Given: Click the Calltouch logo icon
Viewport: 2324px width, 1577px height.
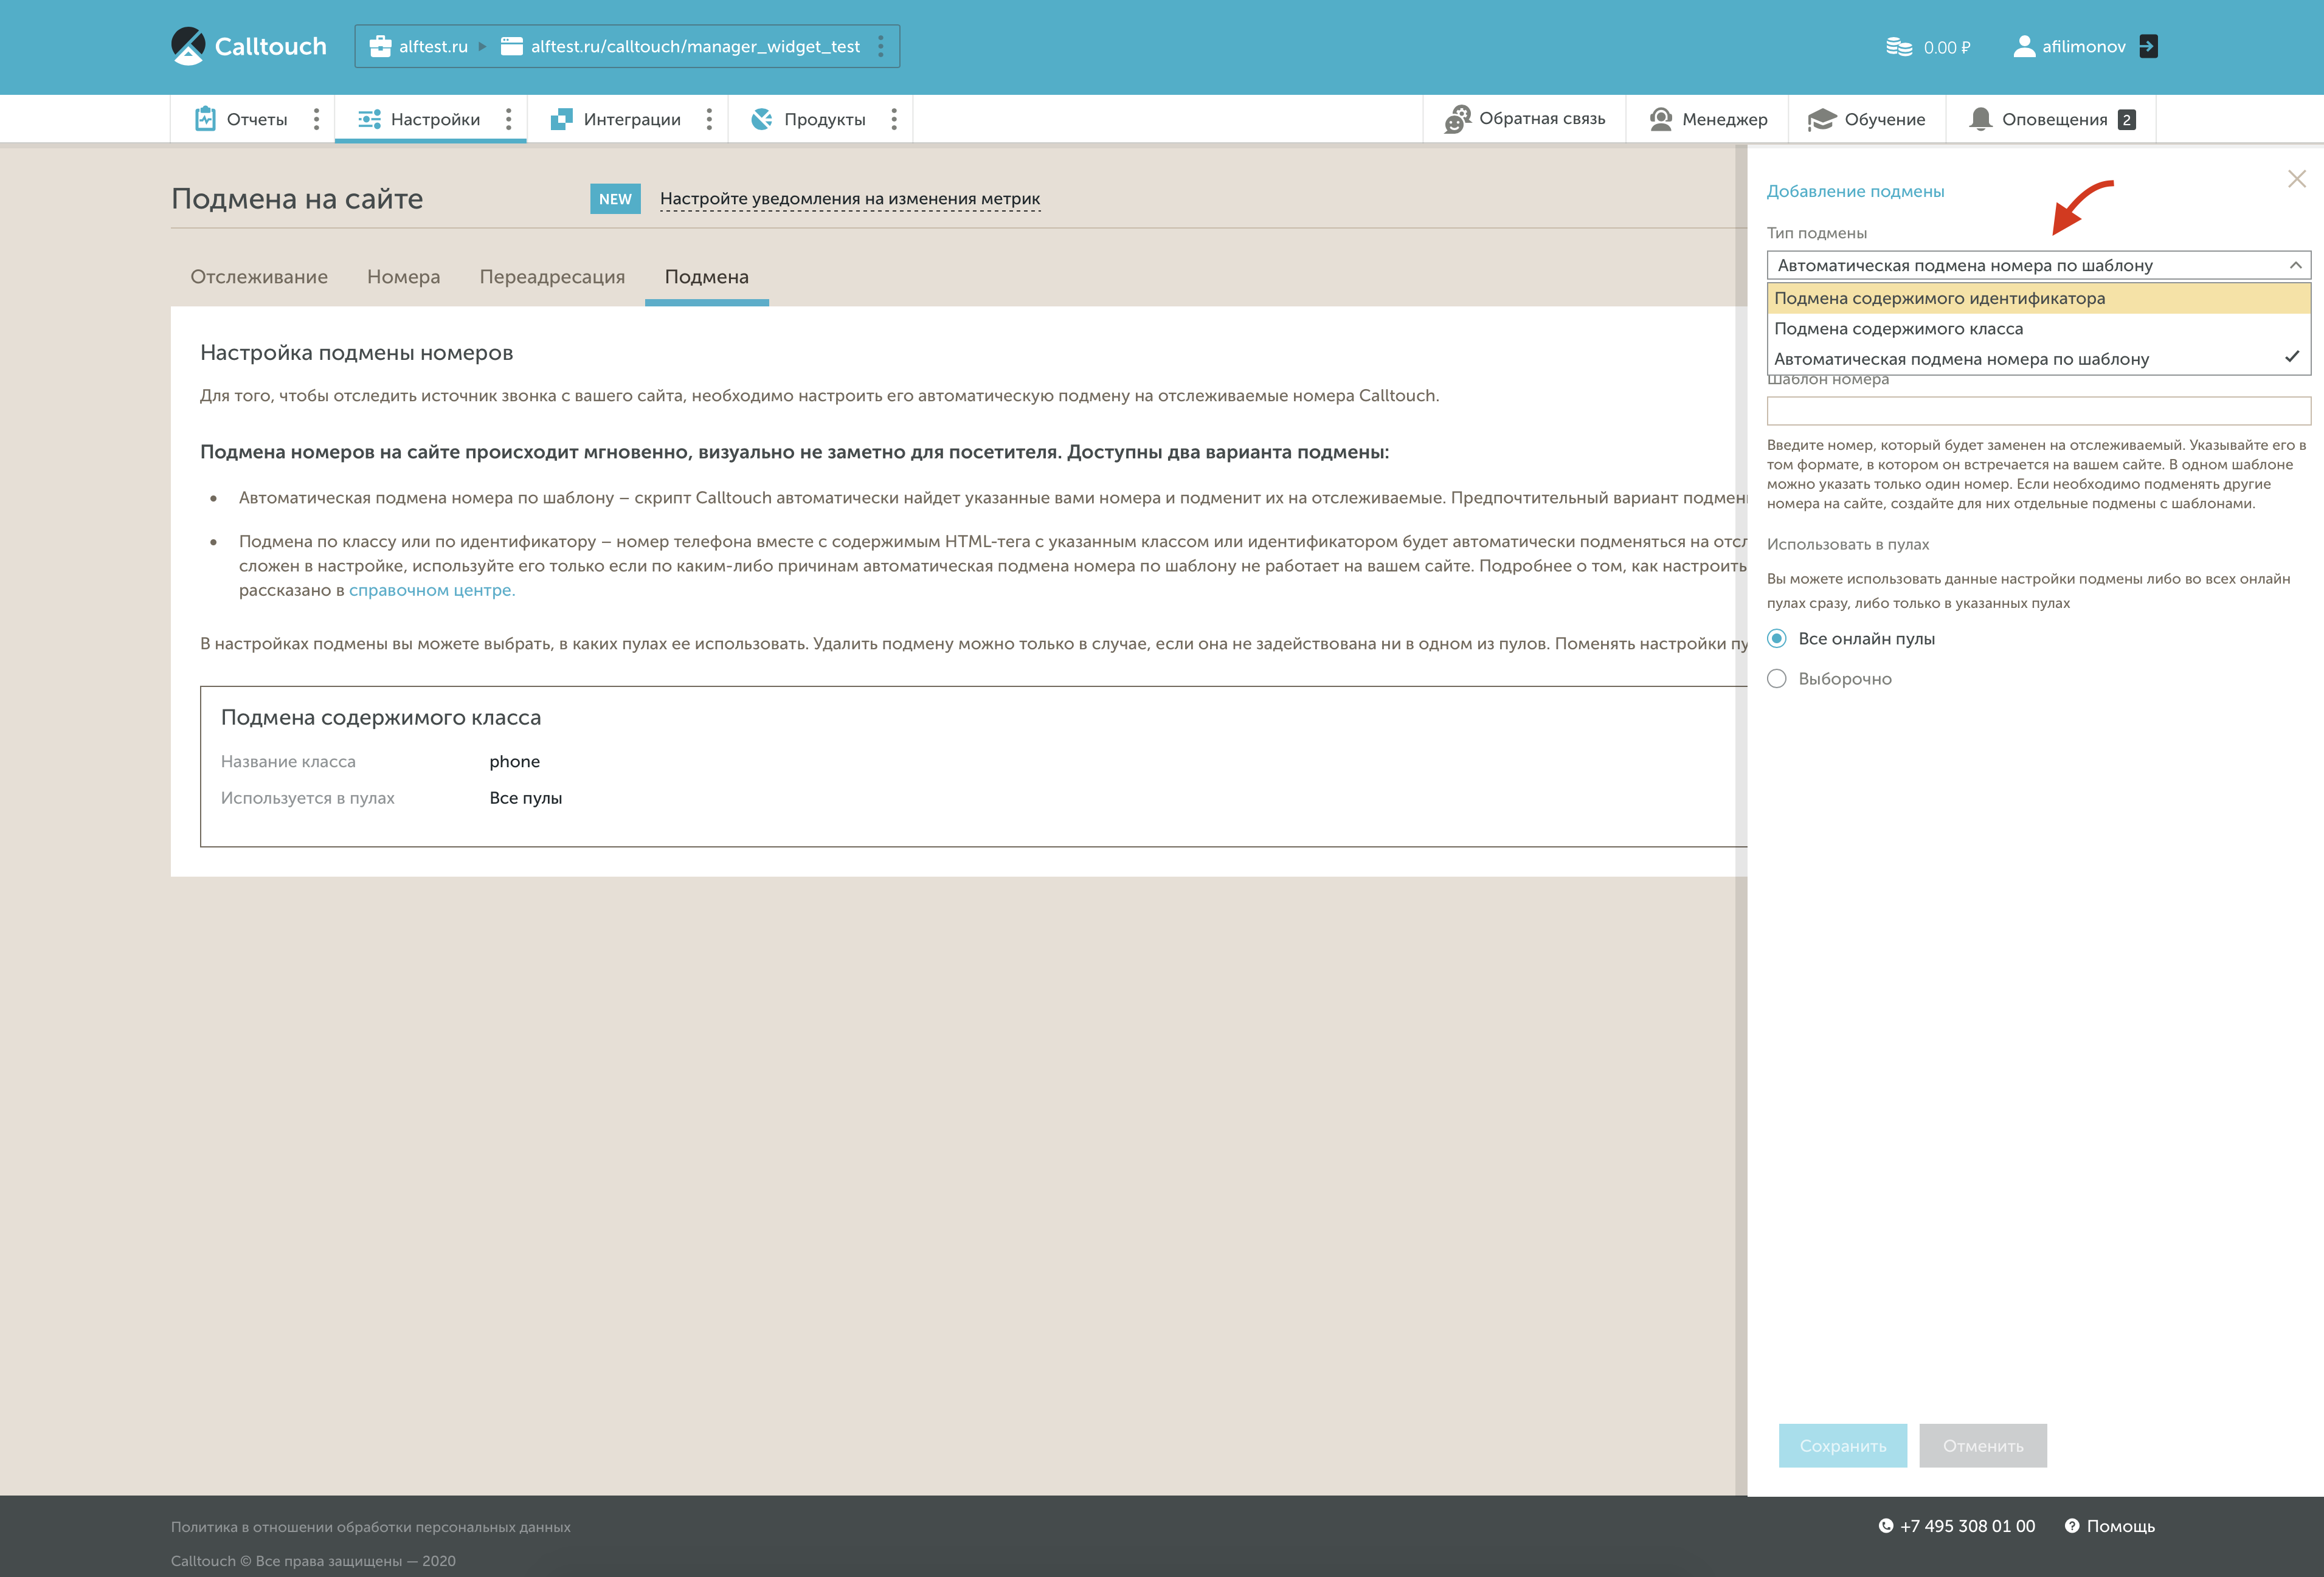Looking at the screenshot, I should 188,46.
